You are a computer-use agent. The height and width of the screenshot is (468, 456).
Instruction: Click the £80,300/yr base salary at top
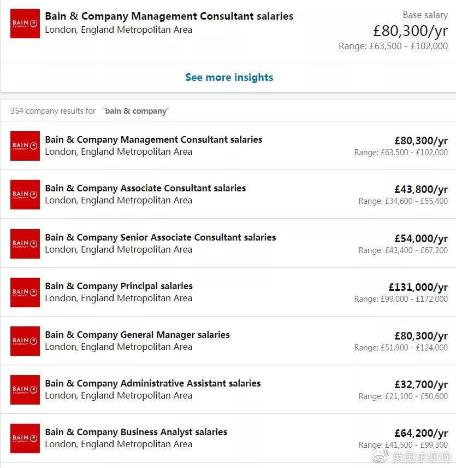click(x=410, y=31)
